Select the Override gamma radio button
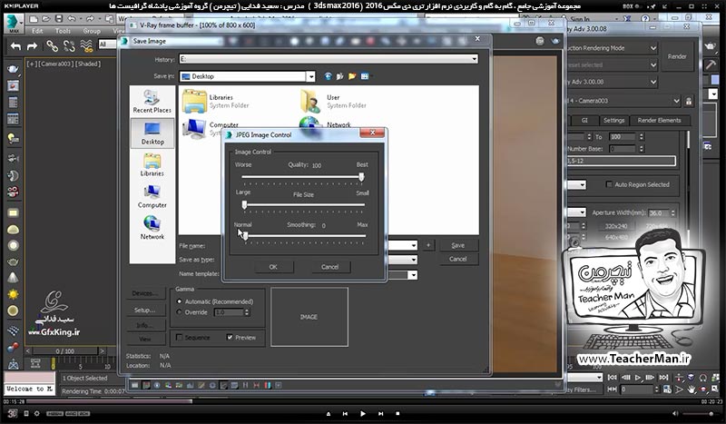This screenshot has height=424, width=726. (180, 312)
